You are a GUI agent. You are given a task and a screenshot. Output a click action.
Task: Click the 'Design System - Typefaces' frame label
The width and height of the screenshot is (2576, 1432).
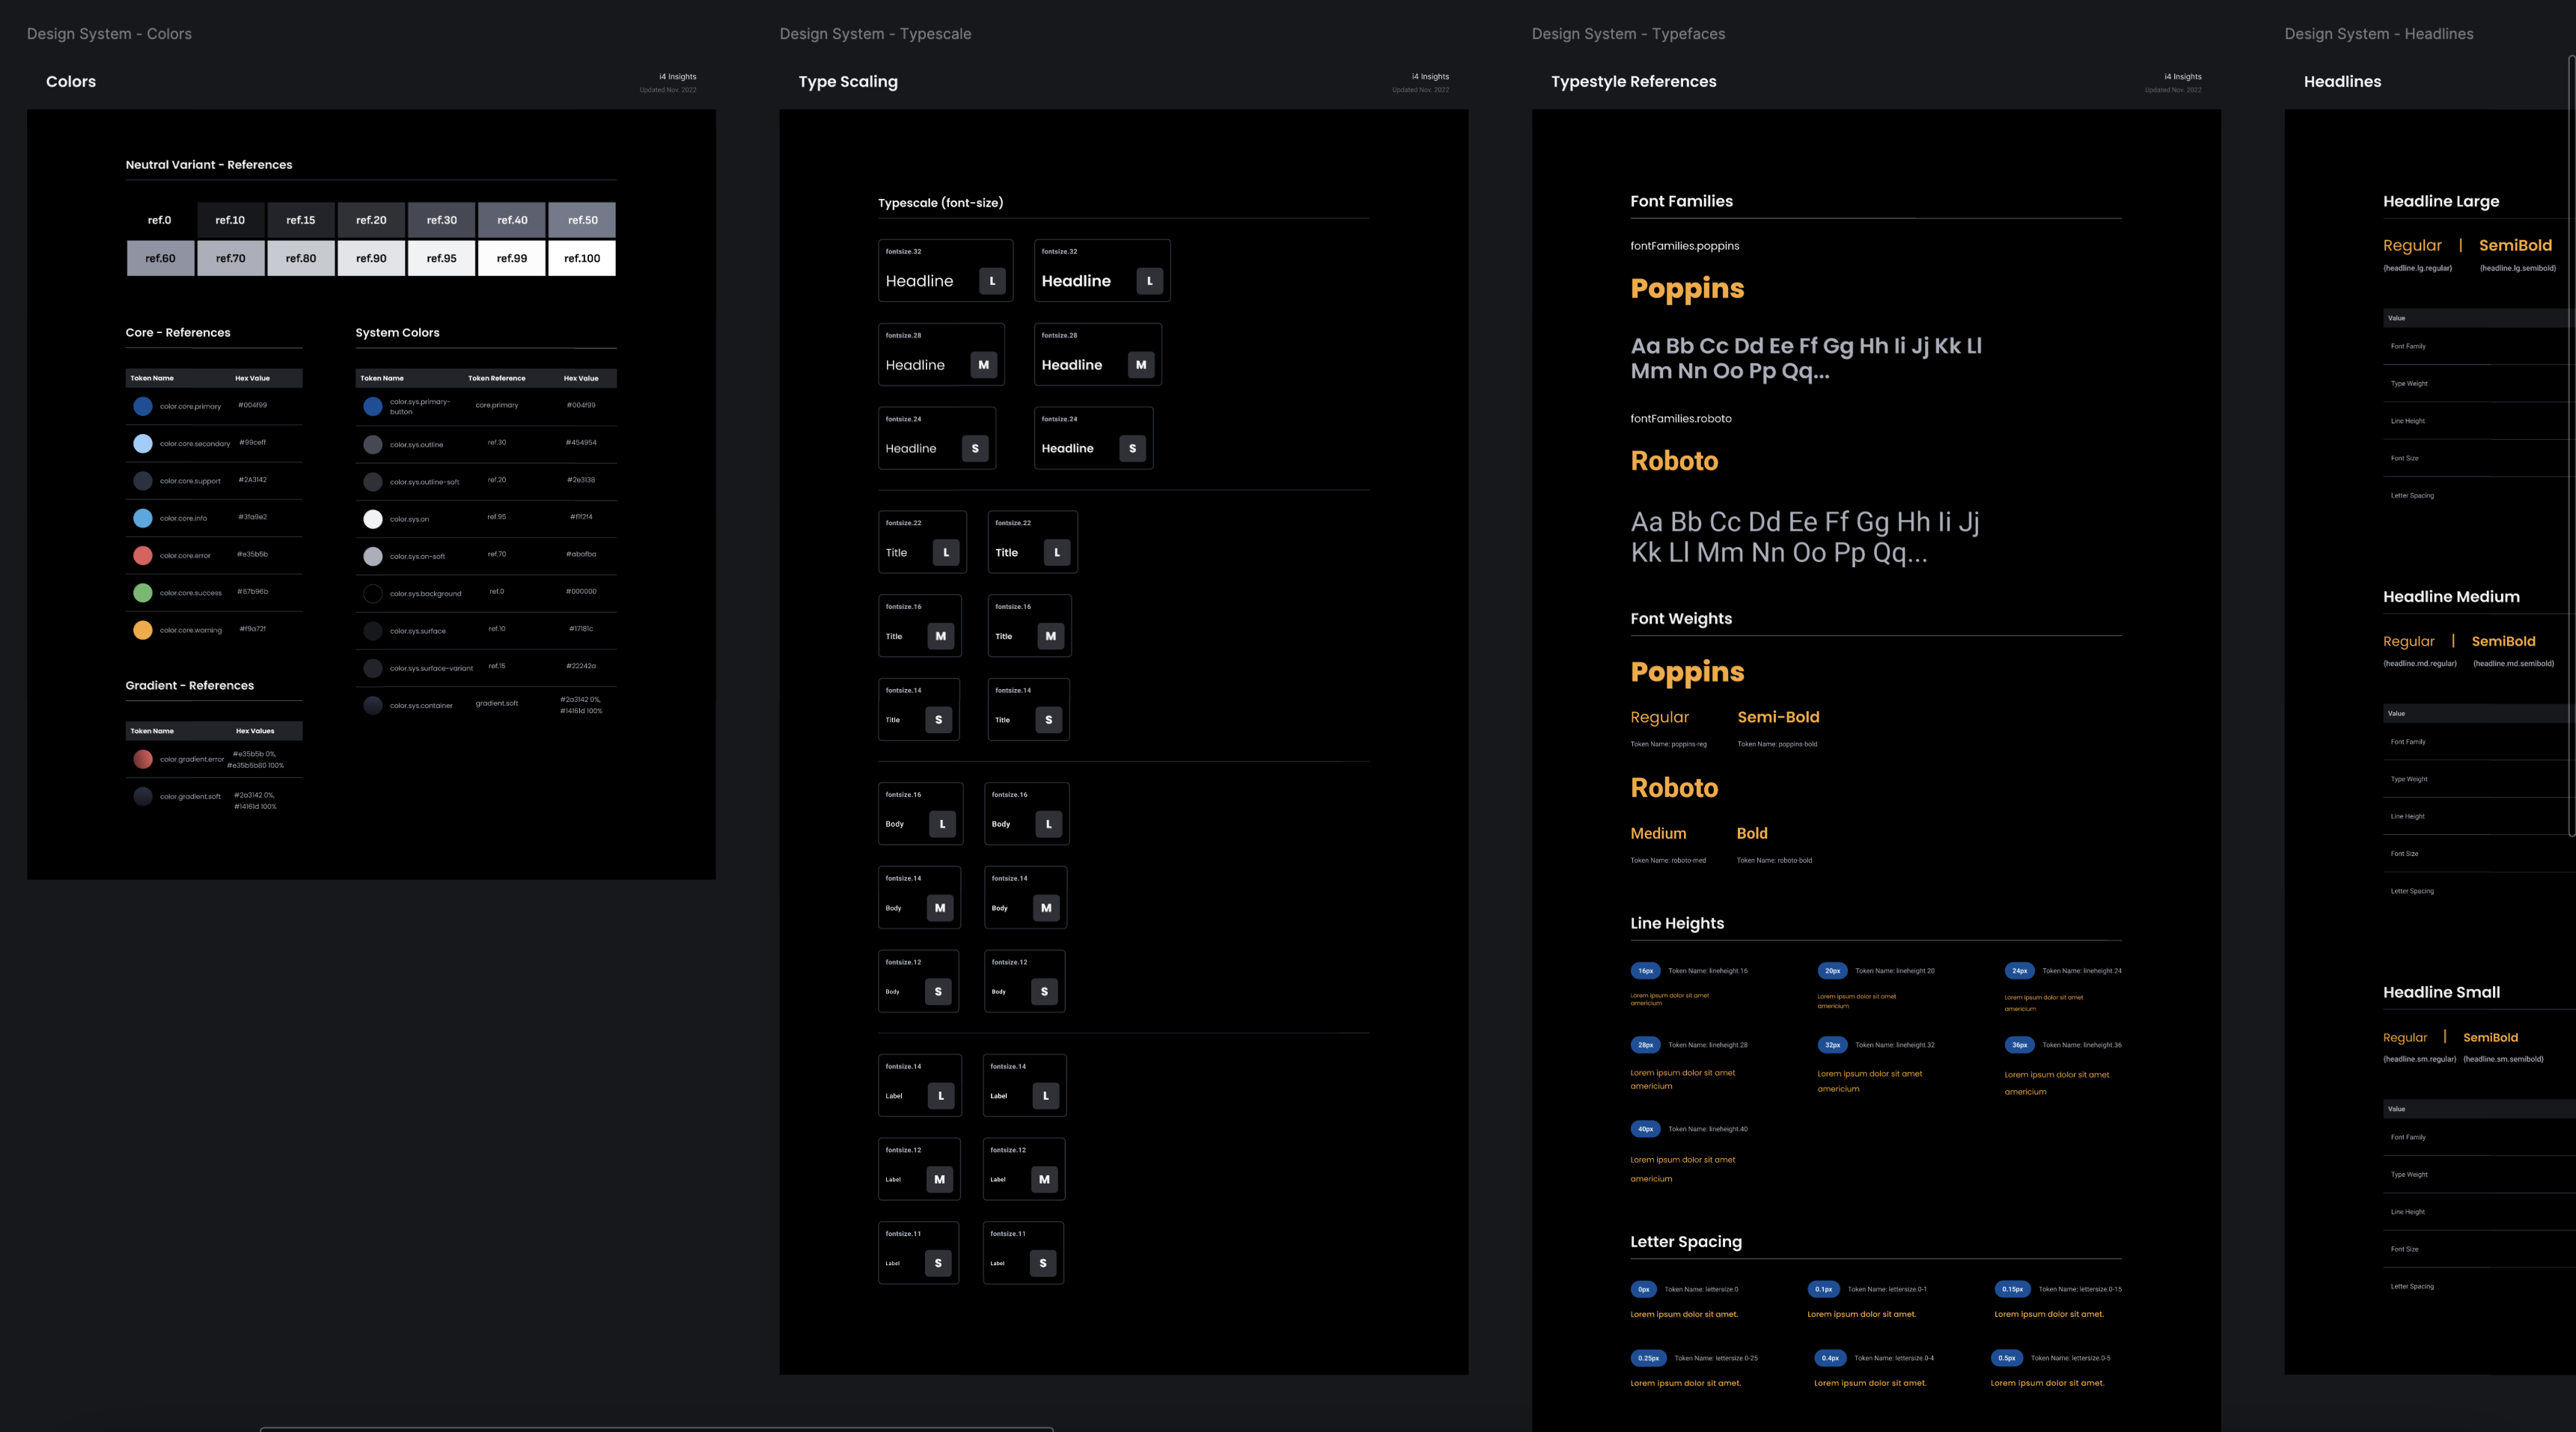click(1628, 34)
